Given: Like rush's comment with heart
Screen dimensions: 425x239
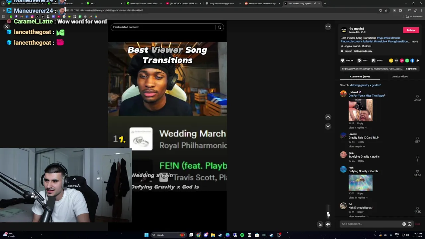Looking at the screenshot, I should click(417, 172).
